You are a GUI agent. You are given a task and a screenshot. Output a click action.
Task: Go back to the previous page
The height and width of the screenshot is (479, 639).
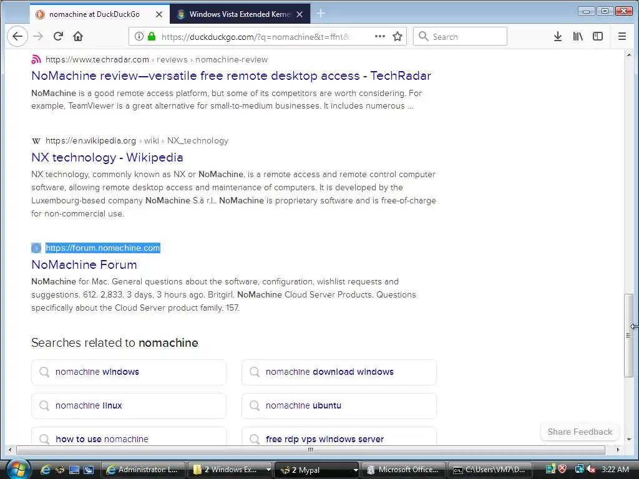pos(17,37)
